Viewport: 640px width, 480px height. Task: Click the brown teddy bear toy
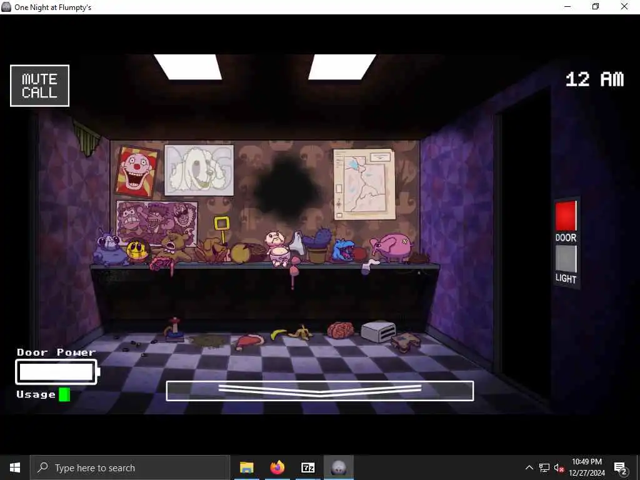click(x=174, y=247)
